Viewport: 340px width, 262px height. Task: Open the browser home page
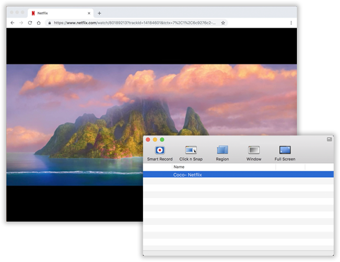click(x=38, y=23)
